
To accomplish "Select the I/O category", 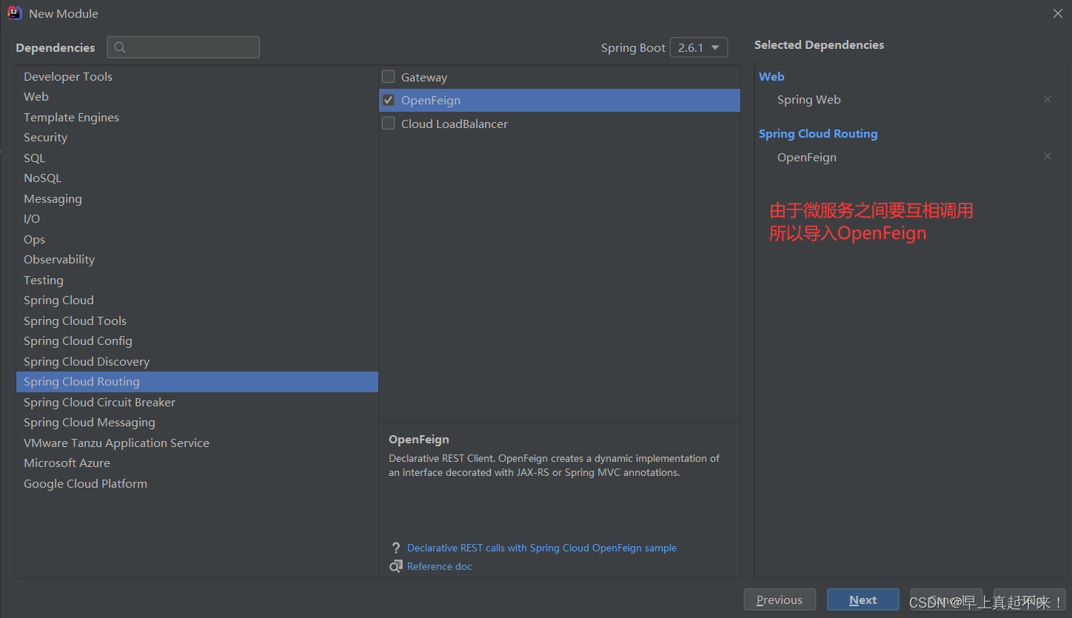I will pyautogui.click(x=197, y=219).
